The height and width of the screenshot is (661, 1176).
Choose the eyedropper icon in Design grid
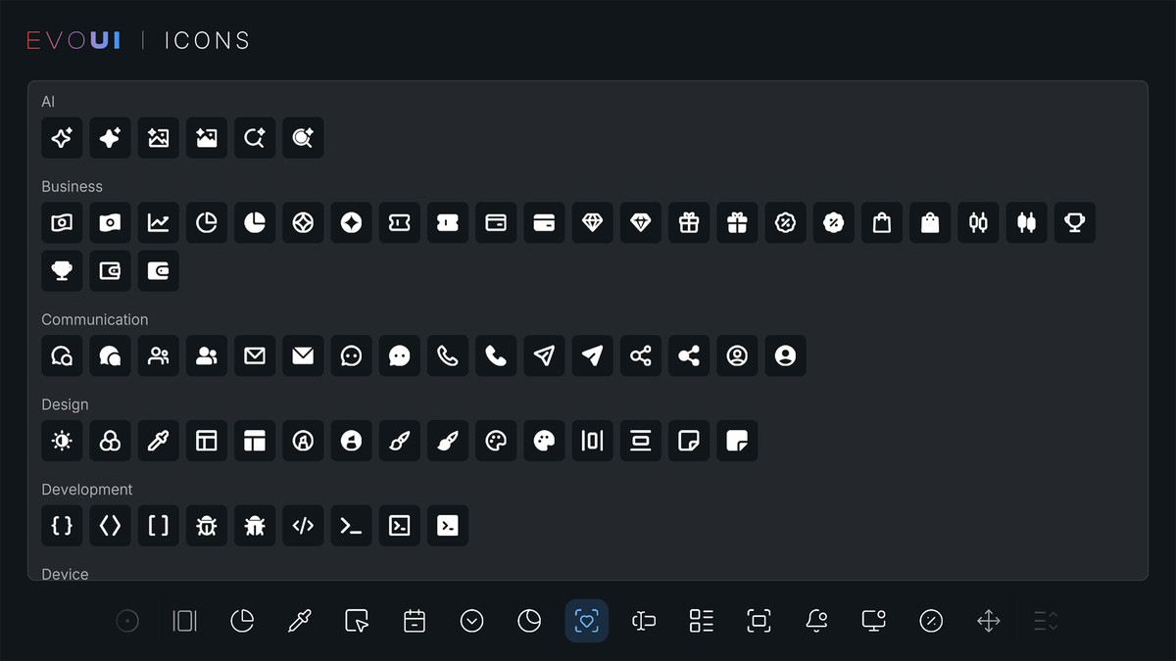coord(158,442)
